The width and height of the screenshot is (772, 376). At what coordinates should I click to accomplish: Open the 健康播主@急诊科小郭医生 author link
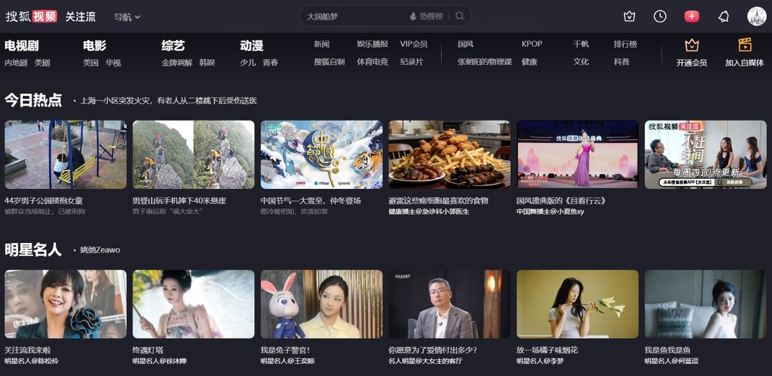pyautogui.click(x=429, y=211)
